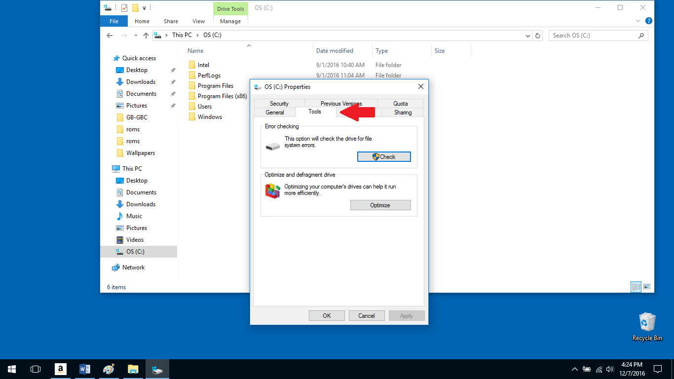
Task: Open the Windows Start menu
Action: click(x=12, y=369)
